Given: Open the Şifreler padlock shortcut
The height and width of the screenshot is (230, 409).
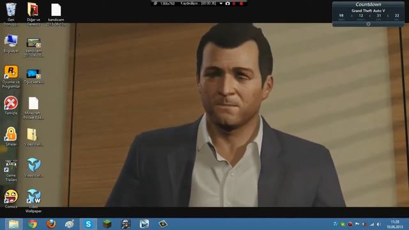Looking at the screenshot, I should (11, 134).
